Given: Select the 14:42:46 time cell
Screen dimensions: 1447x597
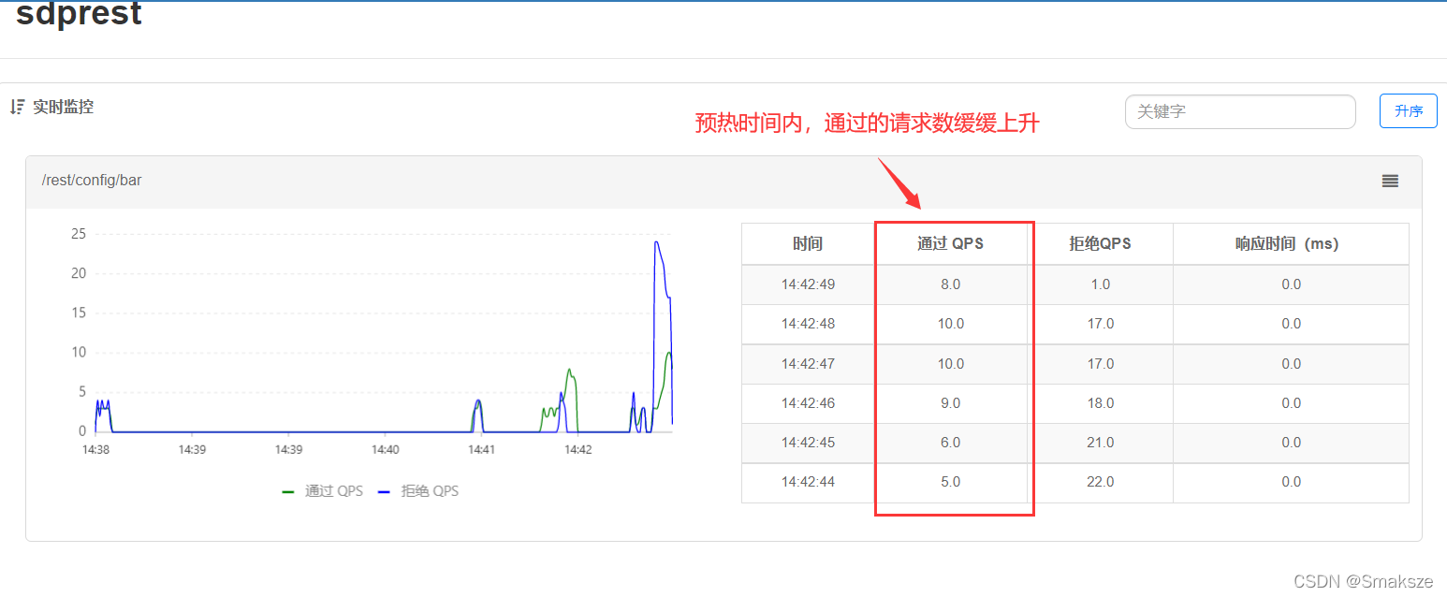Looking at the screenshot, I should (808, 403).
